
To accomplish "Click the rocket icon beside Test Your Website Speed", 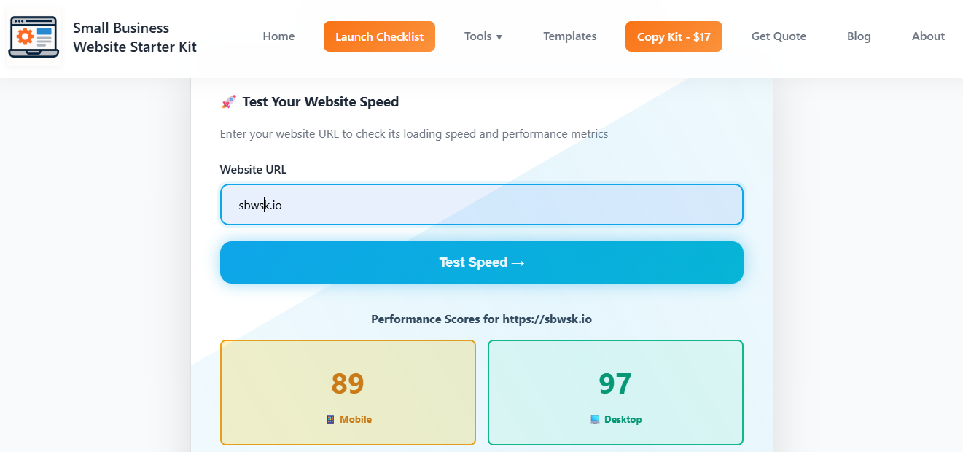I will [x=227, y=101].
